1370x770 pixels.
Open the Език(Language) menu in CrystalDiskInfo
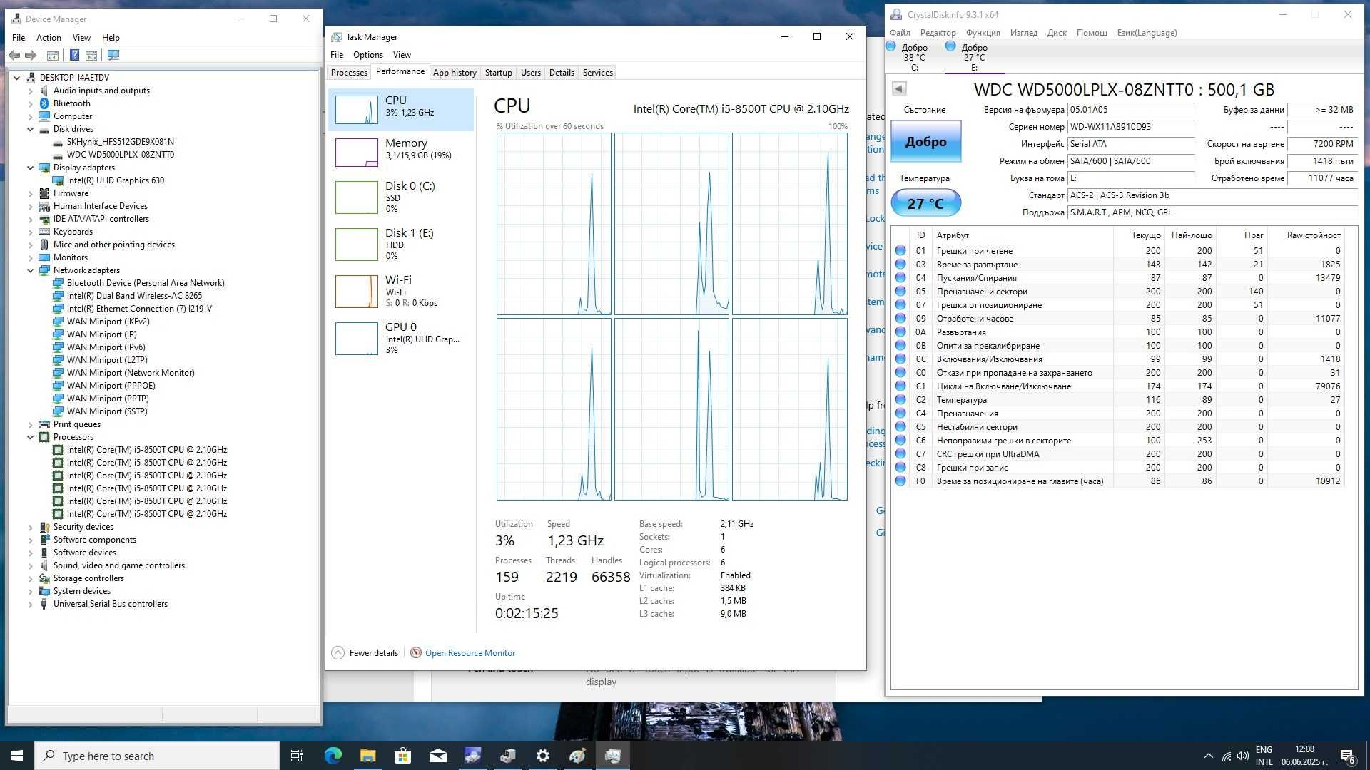(1147, 33)
